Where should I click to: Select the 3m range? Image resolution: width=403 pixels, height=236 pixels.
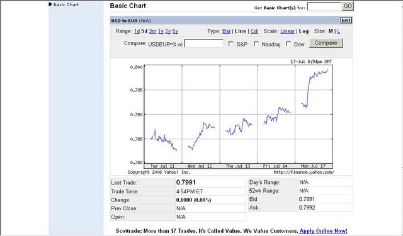click(152, 31)
